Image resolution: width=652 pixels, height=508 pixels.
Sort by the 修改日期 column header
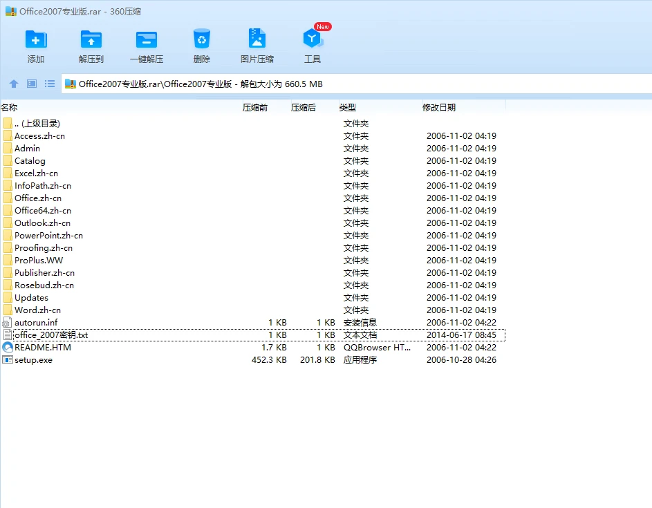click(438, 108)
